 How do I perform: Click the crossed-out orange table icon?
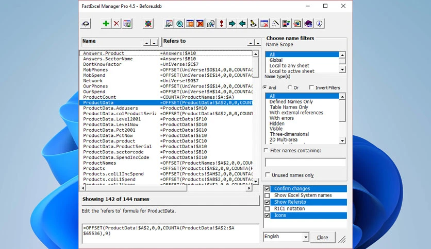pos(201,24)
